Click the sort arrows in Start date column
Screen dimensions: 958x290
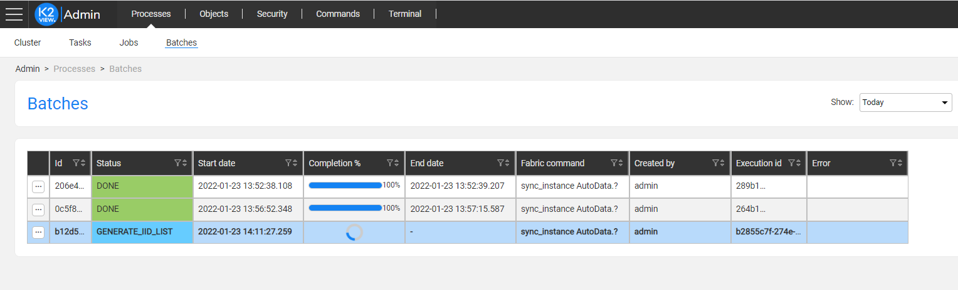295,163
